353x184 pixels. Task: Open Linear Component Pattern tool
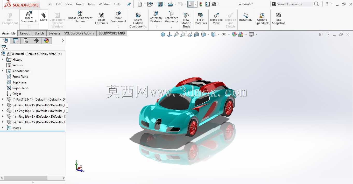pyautogui.click(x=80, y=17)
